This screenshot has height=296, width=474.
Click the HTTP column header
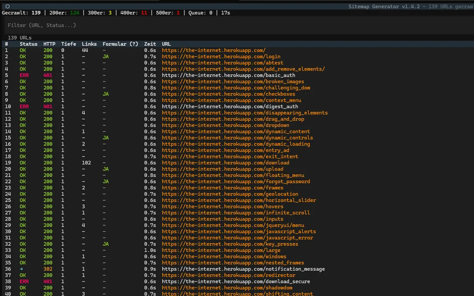click(49, 44)
